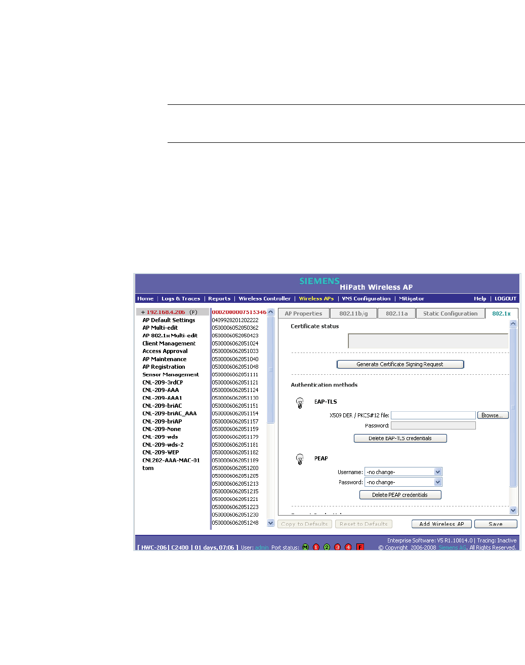Click AP list scrollbar down arrow
Viewport: 525px width, 665px height.
pyautogui.click(x=271, y=523)
